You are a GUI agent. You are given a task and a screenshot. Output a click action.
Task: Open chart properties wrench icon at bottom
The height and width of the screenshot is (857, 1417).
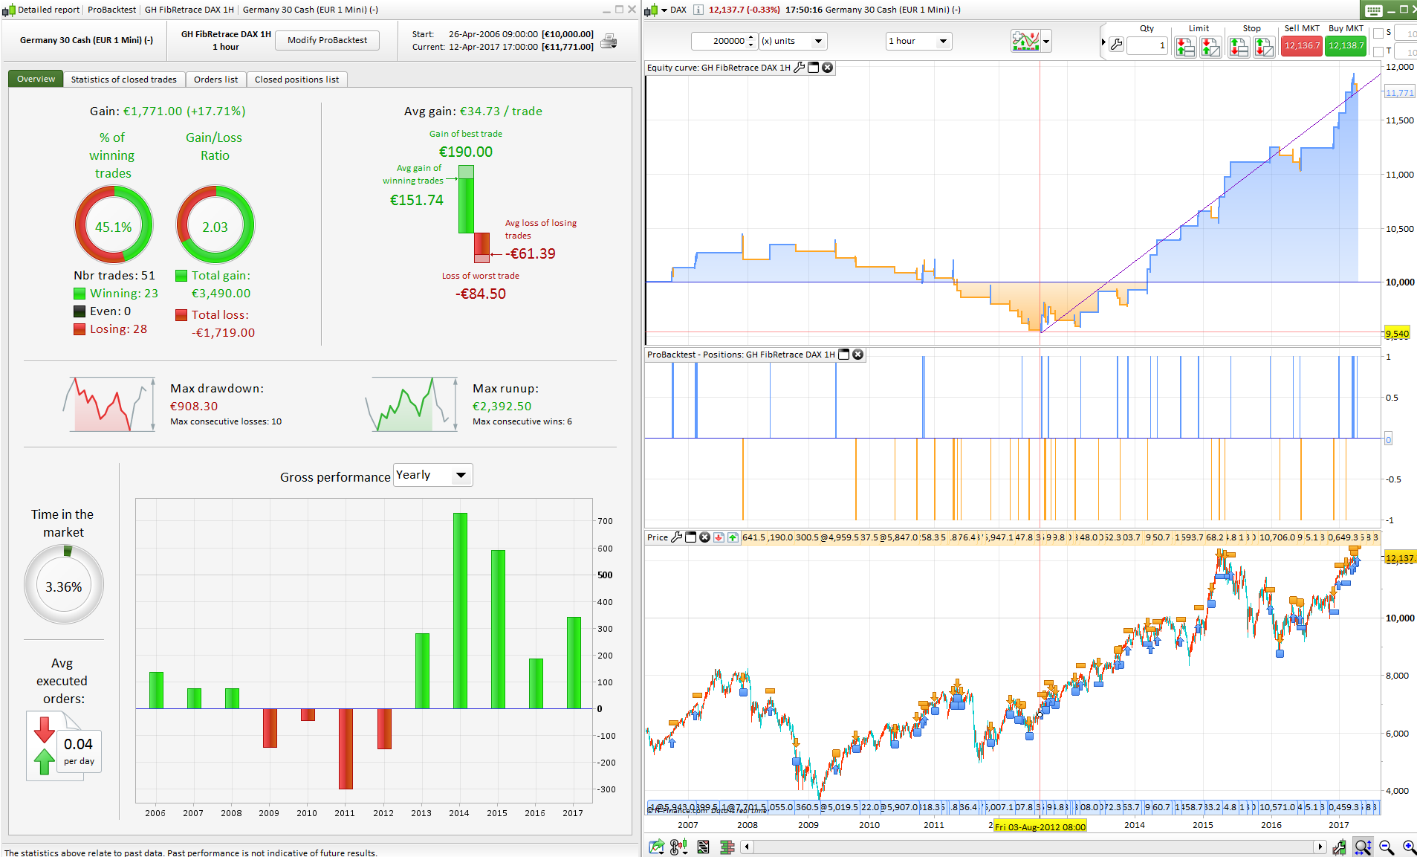pyautogui.click(x=1339, y=847)
